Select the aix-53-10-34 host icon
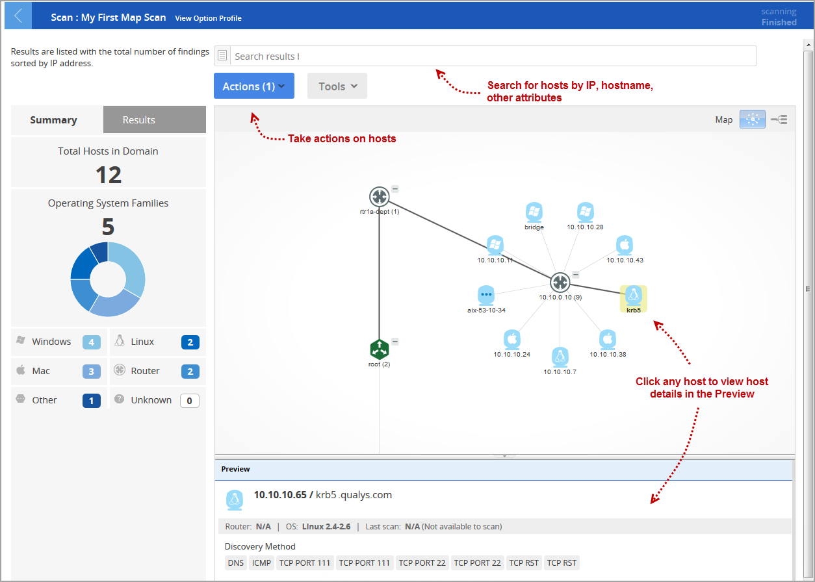Viewport: 815px width, 582px height. click(x=486, y=296)
